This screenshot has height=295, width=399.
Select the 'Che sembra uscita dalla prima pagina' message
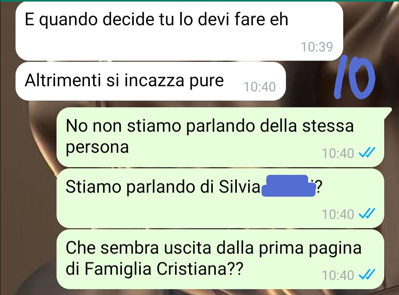point(220,259)
